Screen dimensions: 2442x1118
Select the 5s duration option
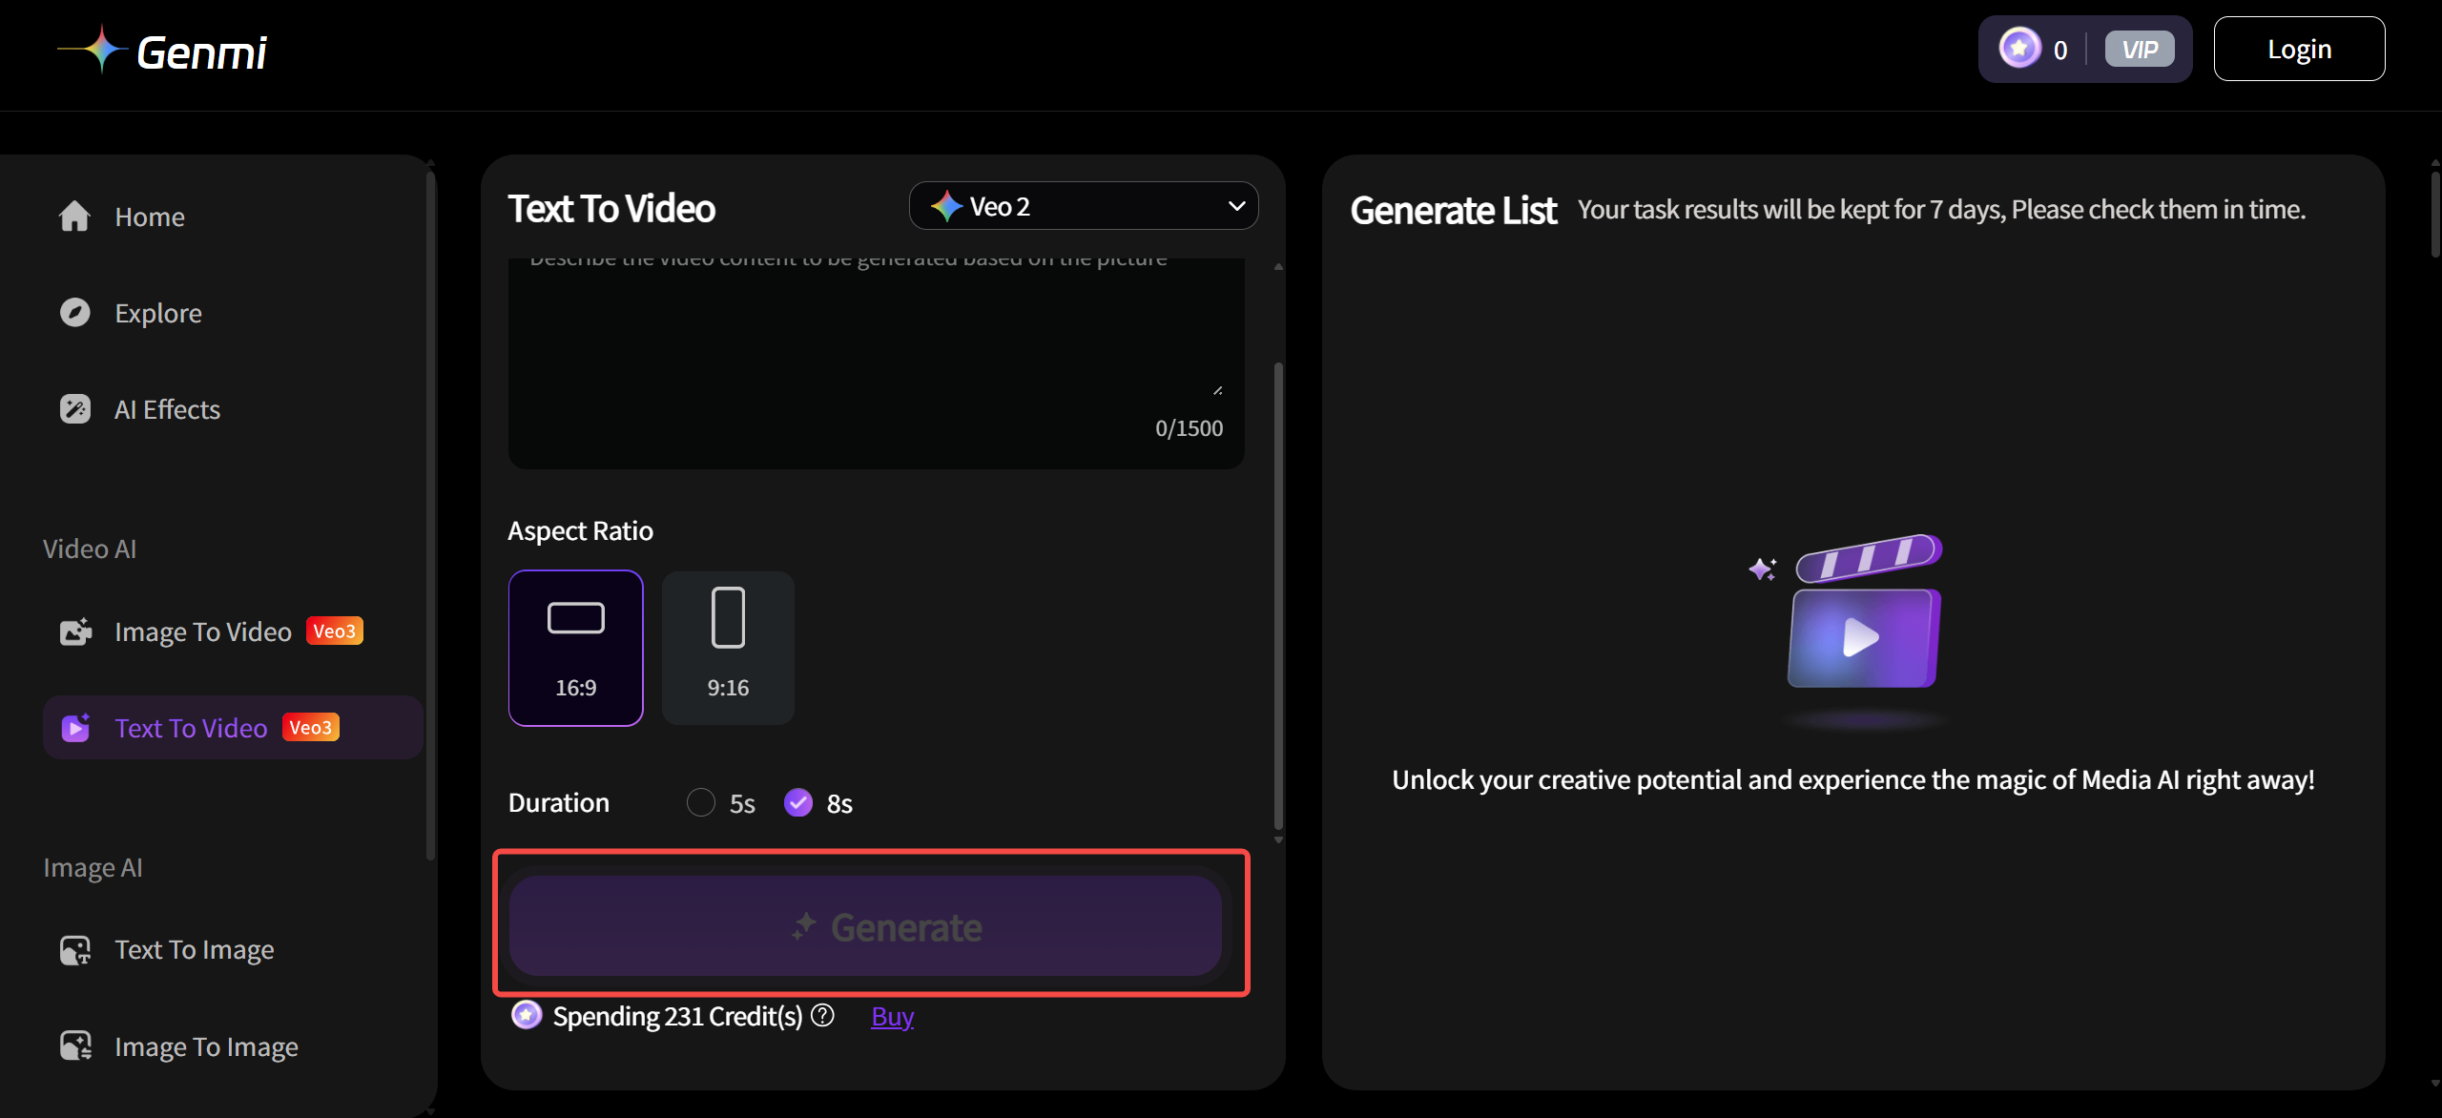pyautogui.click(x=701, y=802)
